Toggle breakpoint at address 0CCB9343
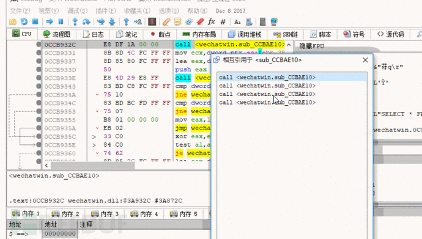This screenshot has height=239, width=422. tap(39, 86)
